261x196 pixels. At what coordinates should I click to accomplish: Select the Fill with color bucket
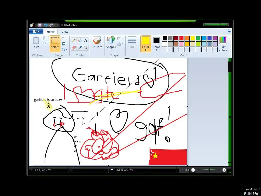click(x=80, y=40)
